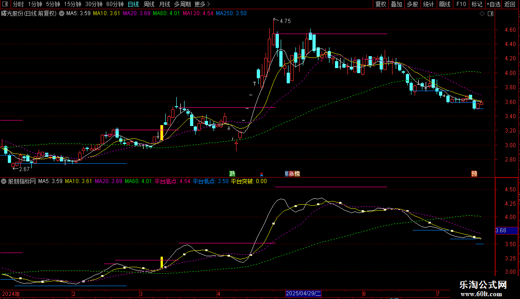Open the 多周期 multi-period view
520x299 pixels.
click(x=182, y=4)
